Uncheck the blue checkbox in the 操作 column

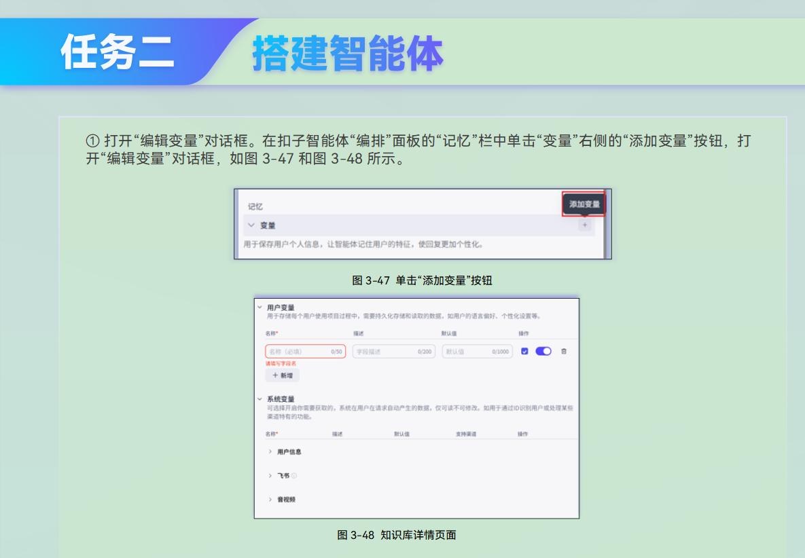(x=524, y=352)
